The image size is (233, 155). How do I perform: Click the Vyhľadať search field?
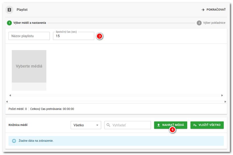131,125
